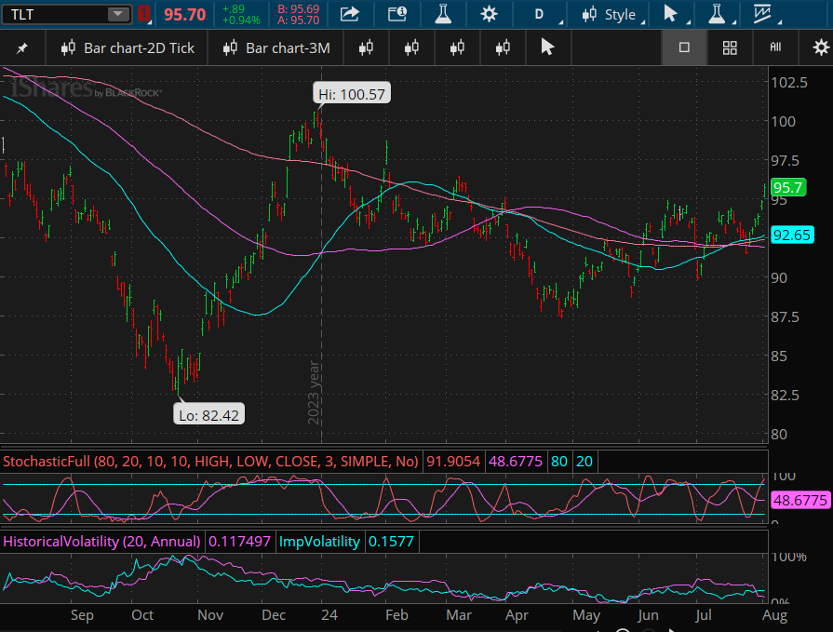Click the share arrow icon
The height and width of the screenshot is (632, 833).
point(350,14)
